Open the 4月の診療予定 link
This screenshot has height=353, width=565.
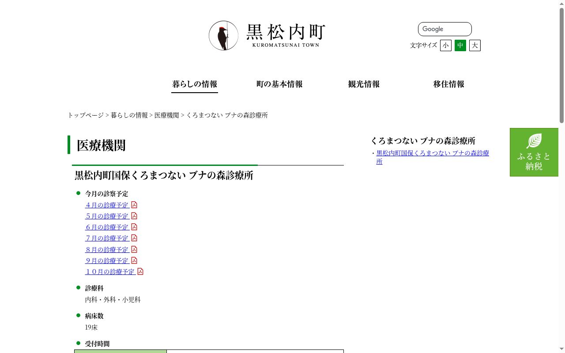107,205
